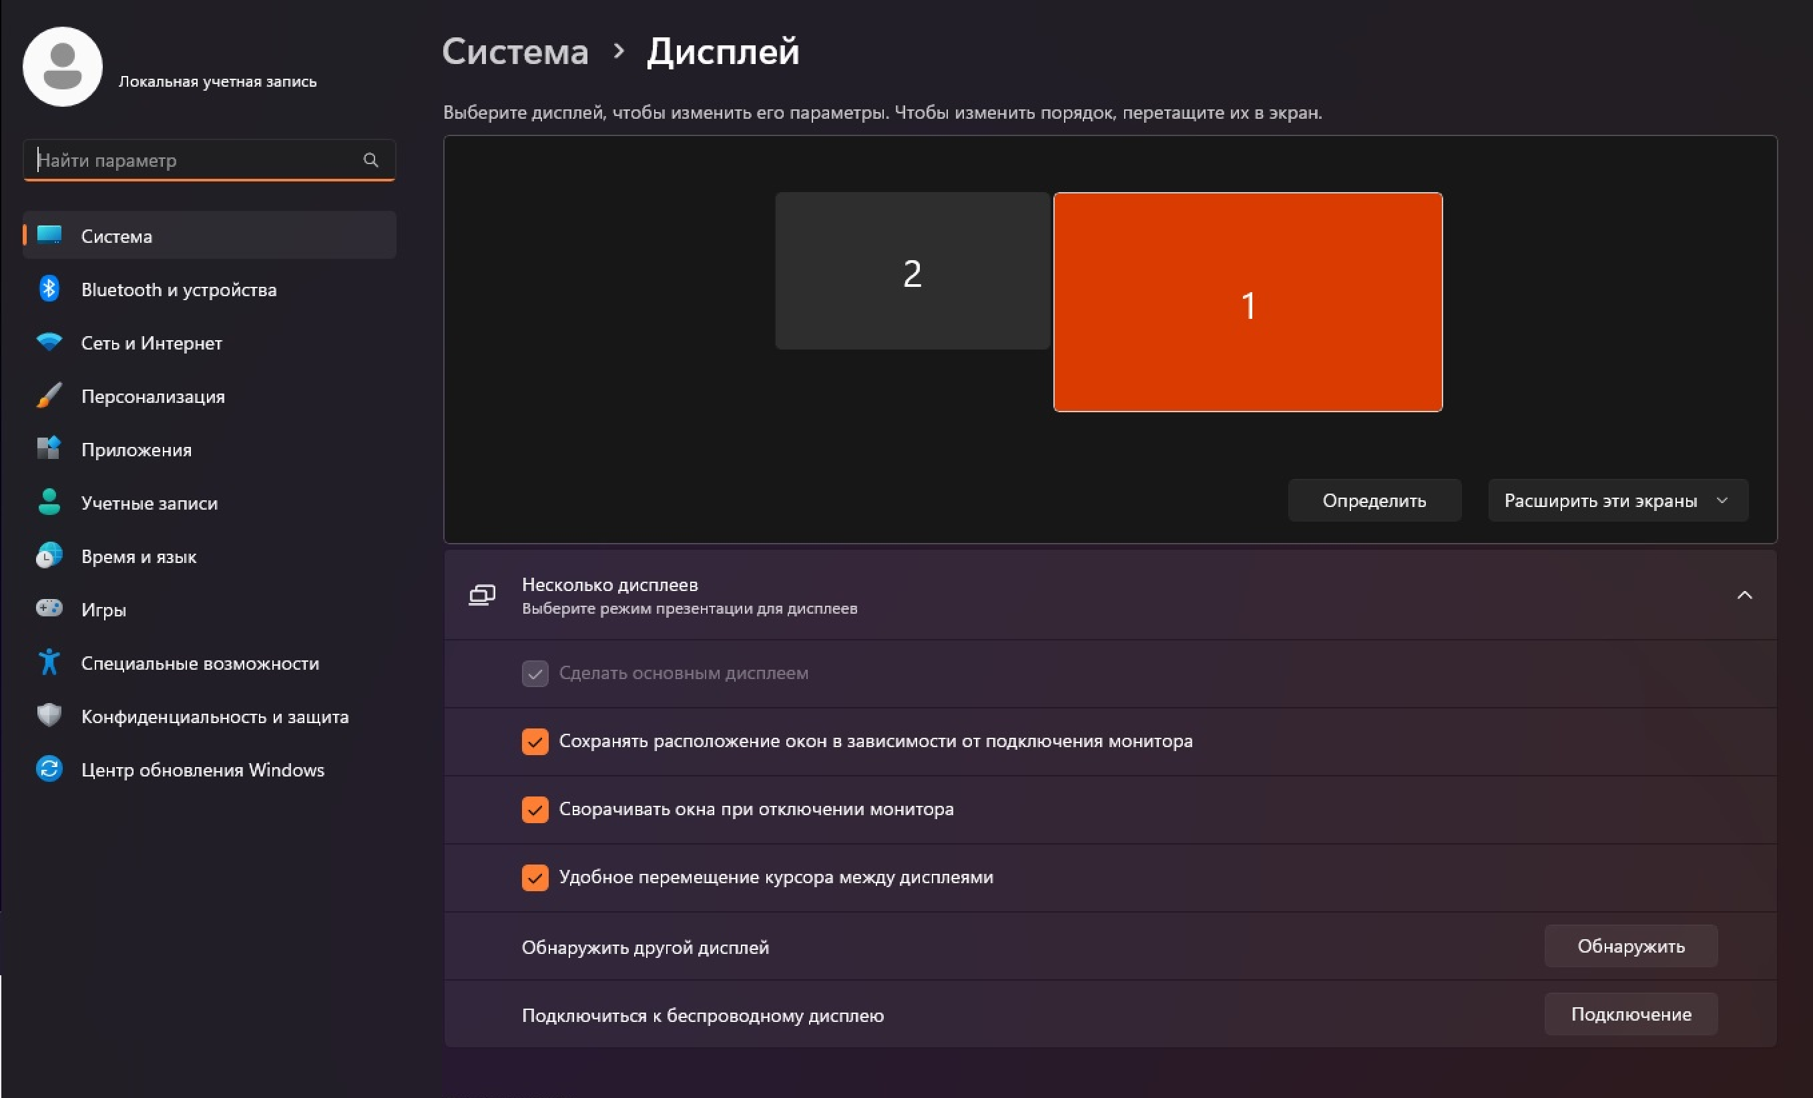Click the Wi-Fi network icon
The image size is (1813, 1098).
click(x=49, y=343)
